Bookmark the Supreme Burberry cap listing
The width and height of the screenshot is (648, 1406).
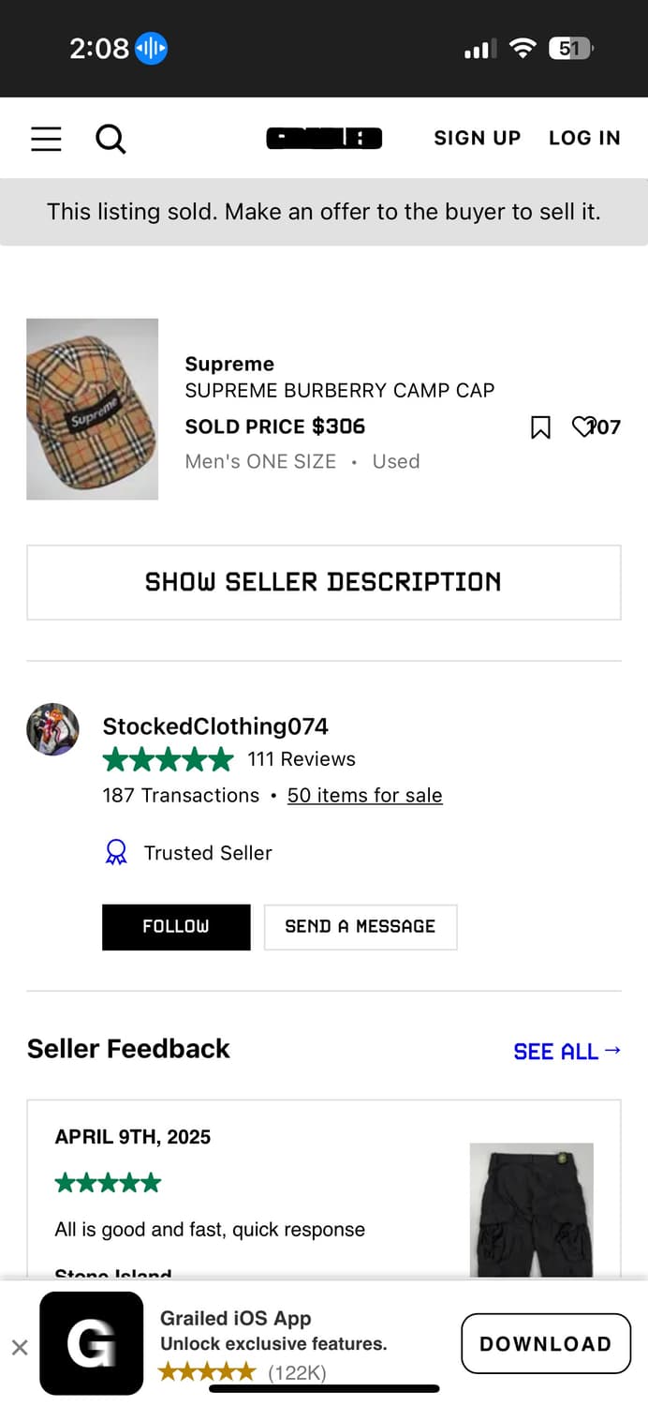(540, 427)
